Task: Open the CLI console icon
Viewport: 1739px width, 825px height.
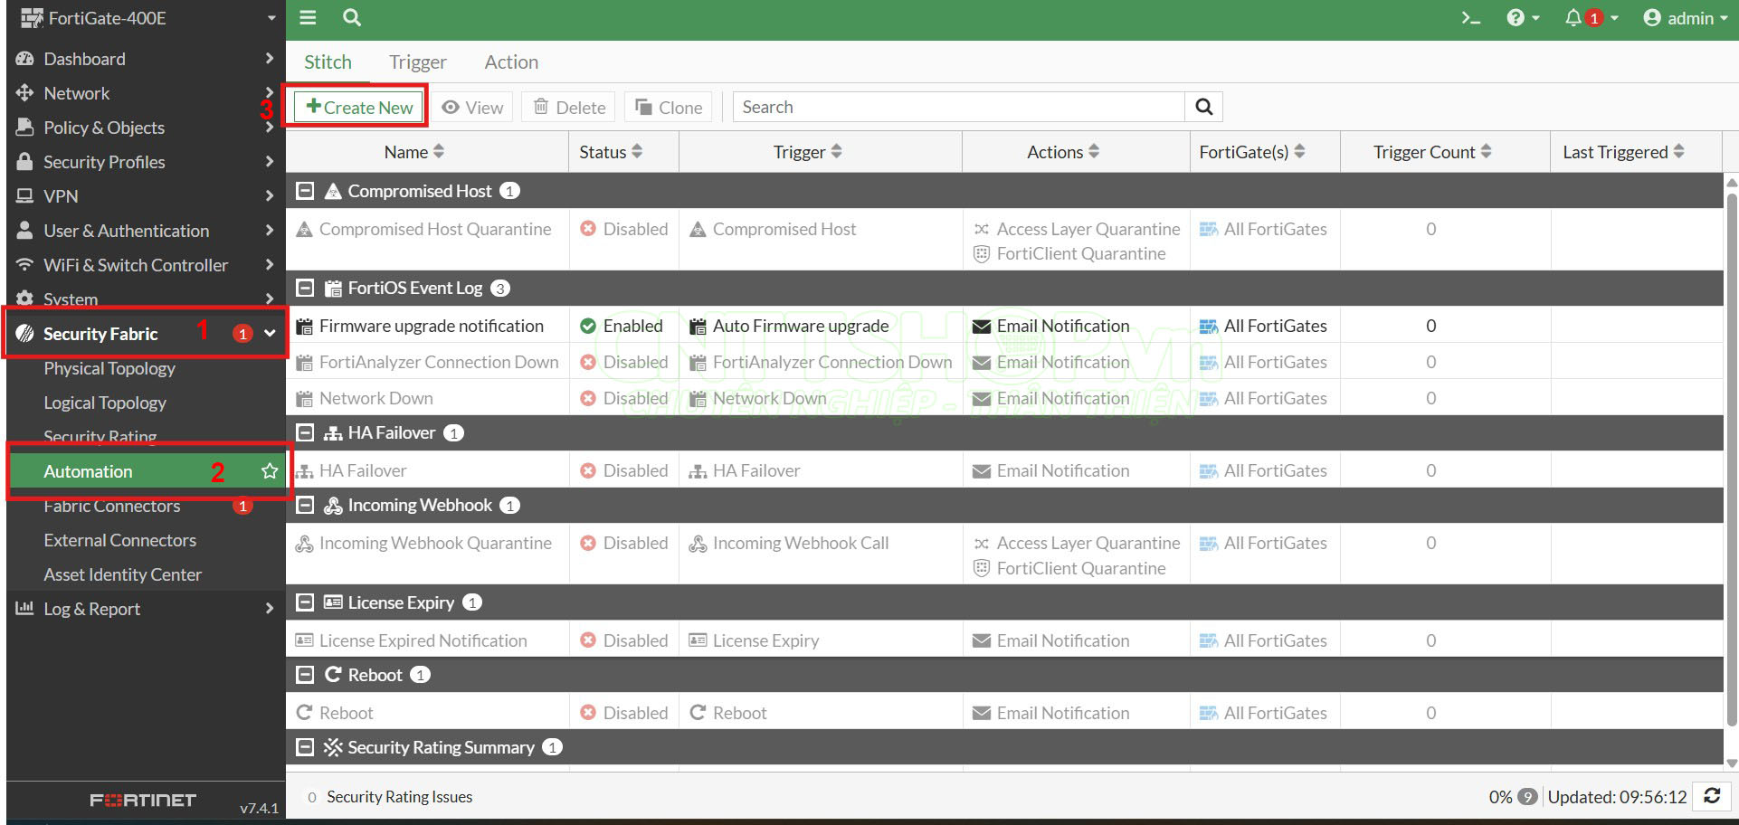Action: (1470, 18)
